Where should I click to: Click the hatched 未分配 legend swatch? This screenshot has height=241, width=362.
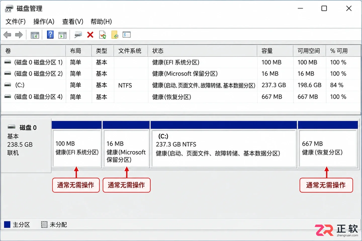(44, 224)
